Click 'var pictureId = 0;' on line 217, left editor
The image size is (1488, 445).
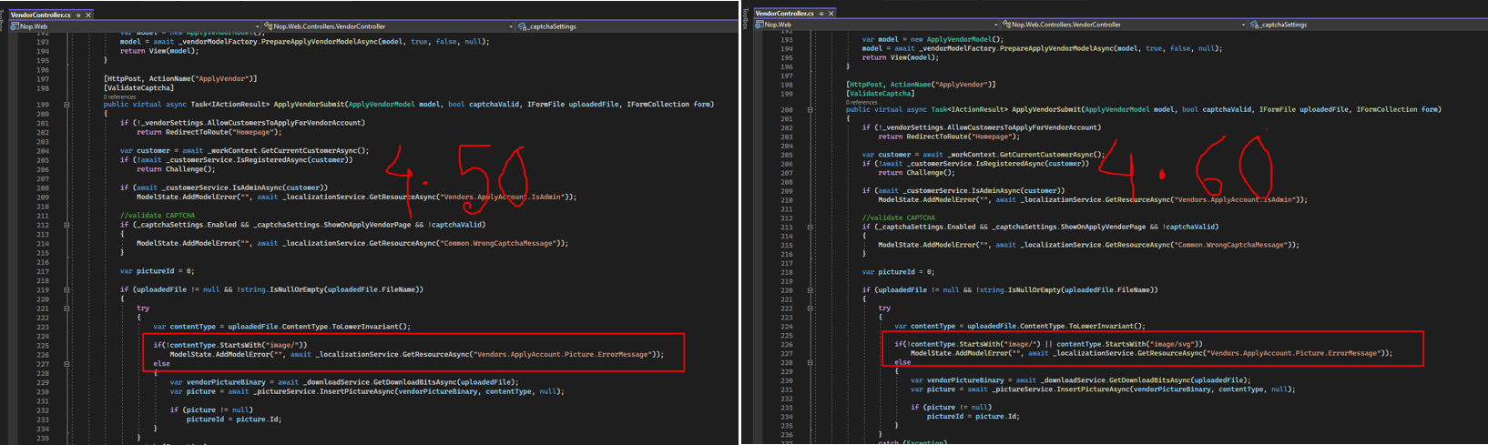tap(157, 271)
